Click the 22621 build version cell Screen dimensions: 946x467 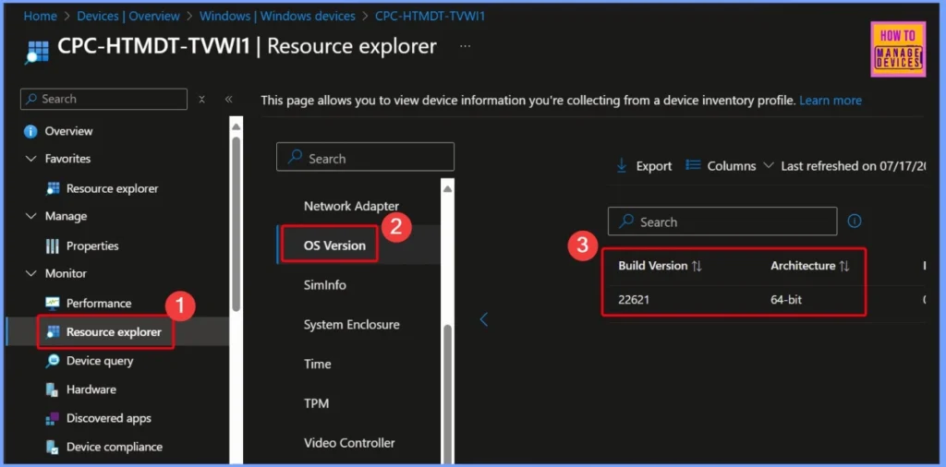click(x=634, y=299)
